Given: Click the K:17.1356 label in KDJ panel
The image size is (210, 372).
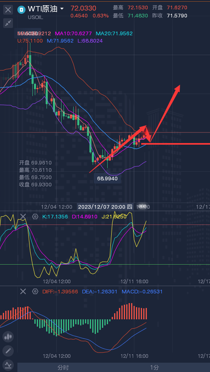Looking at the screenshot, I should click(55, 216).
